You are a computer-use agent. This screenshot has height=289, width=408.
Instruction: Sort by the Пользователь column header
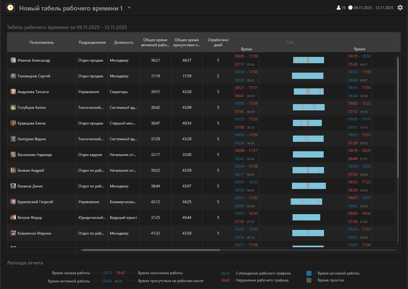tap(42, 42)
